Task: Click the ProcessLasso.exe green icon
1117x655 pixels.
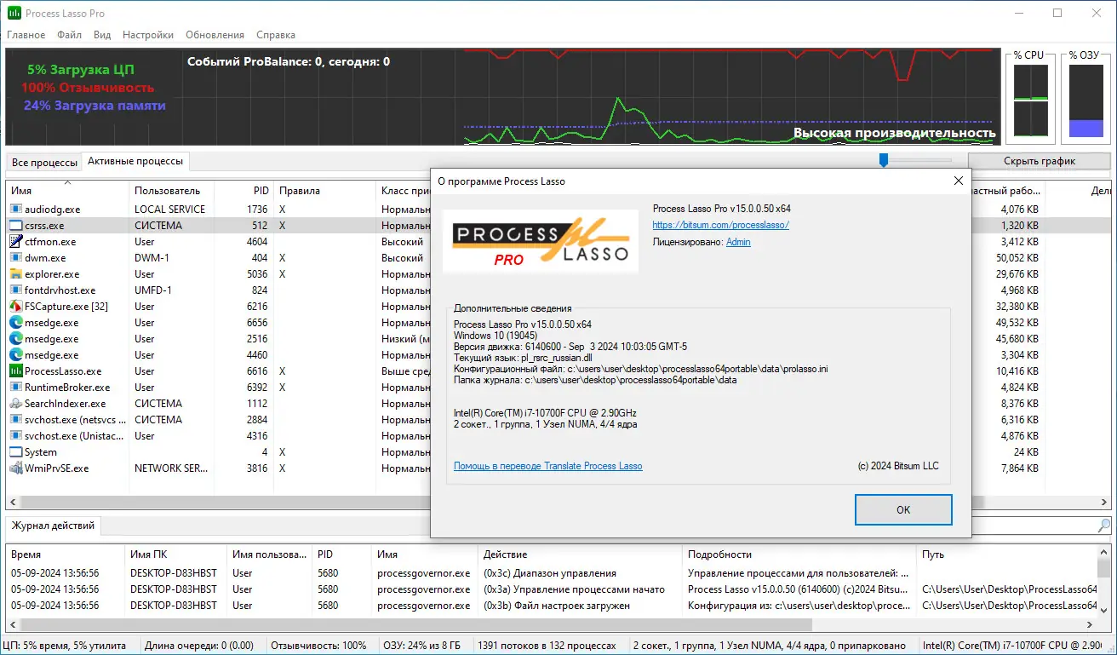Action: (x=16, y=371)
